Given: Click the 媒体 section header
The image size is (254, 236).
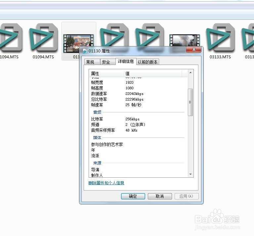Looking at the screenshot, I should pos(97,138).
